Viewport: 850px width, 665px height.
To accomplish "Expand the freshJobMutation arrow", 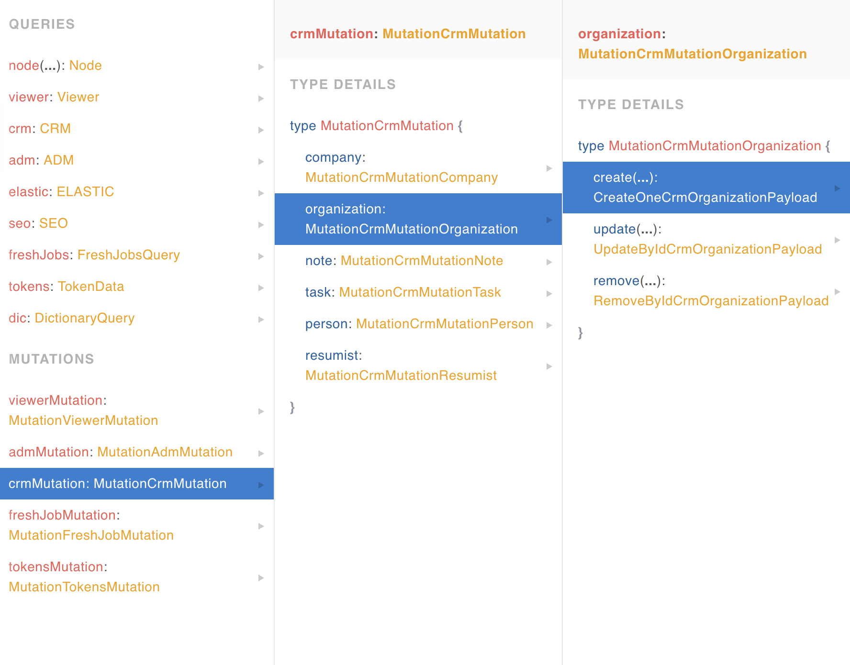I will 261,526.
